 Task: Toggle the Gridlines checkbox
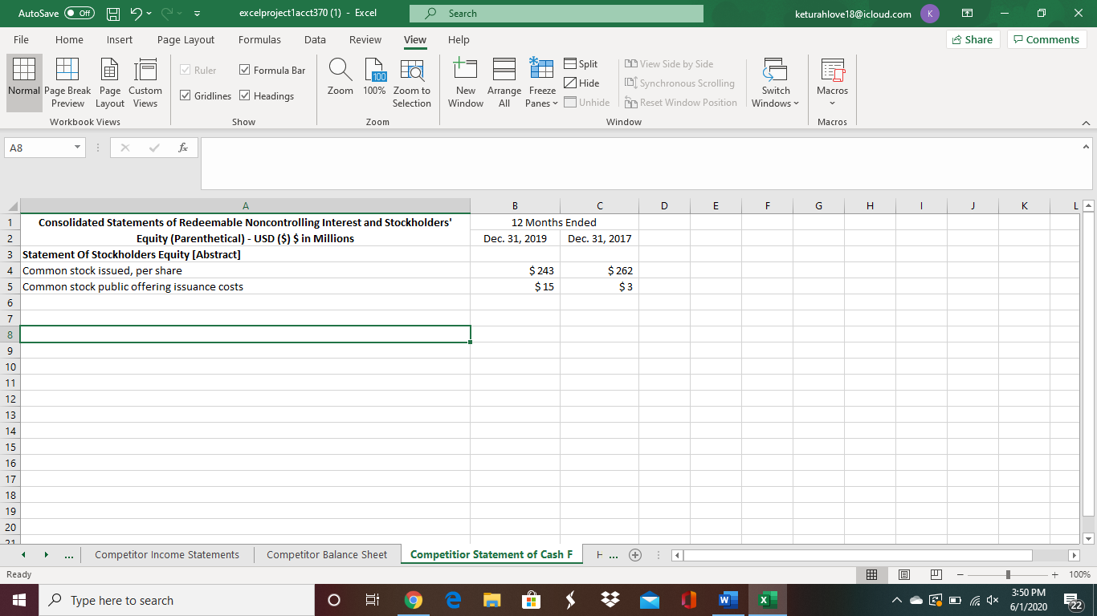click(186, 95)
